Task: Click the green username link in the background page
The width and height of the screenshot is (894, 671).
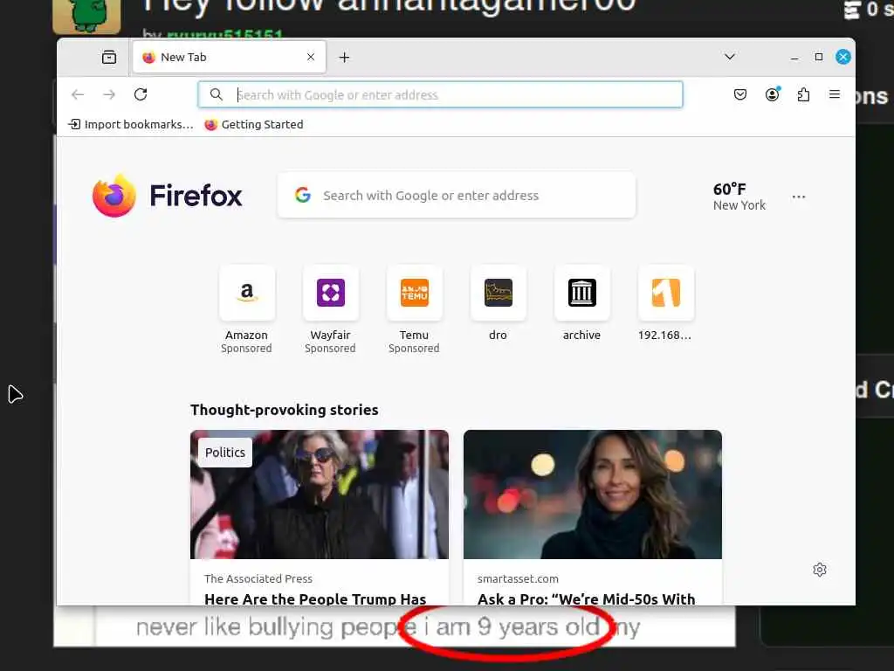Action: pos(224,34)
